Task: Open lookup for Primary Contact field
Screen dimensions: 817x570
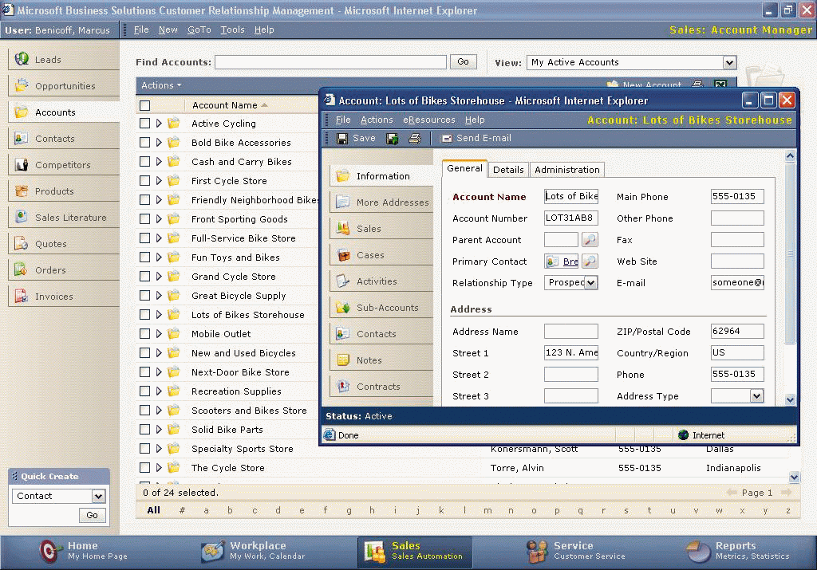Action: pyautogui.click(x=590, y=261)
